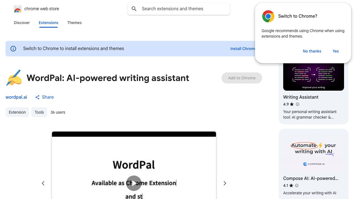Click No thanks in the Chrome popup
Screen dimensions: 354x199
click(312, 51)
